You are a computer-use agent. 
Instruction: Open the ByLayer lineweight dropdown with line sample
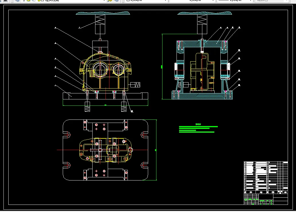click(x=235, y=1)
